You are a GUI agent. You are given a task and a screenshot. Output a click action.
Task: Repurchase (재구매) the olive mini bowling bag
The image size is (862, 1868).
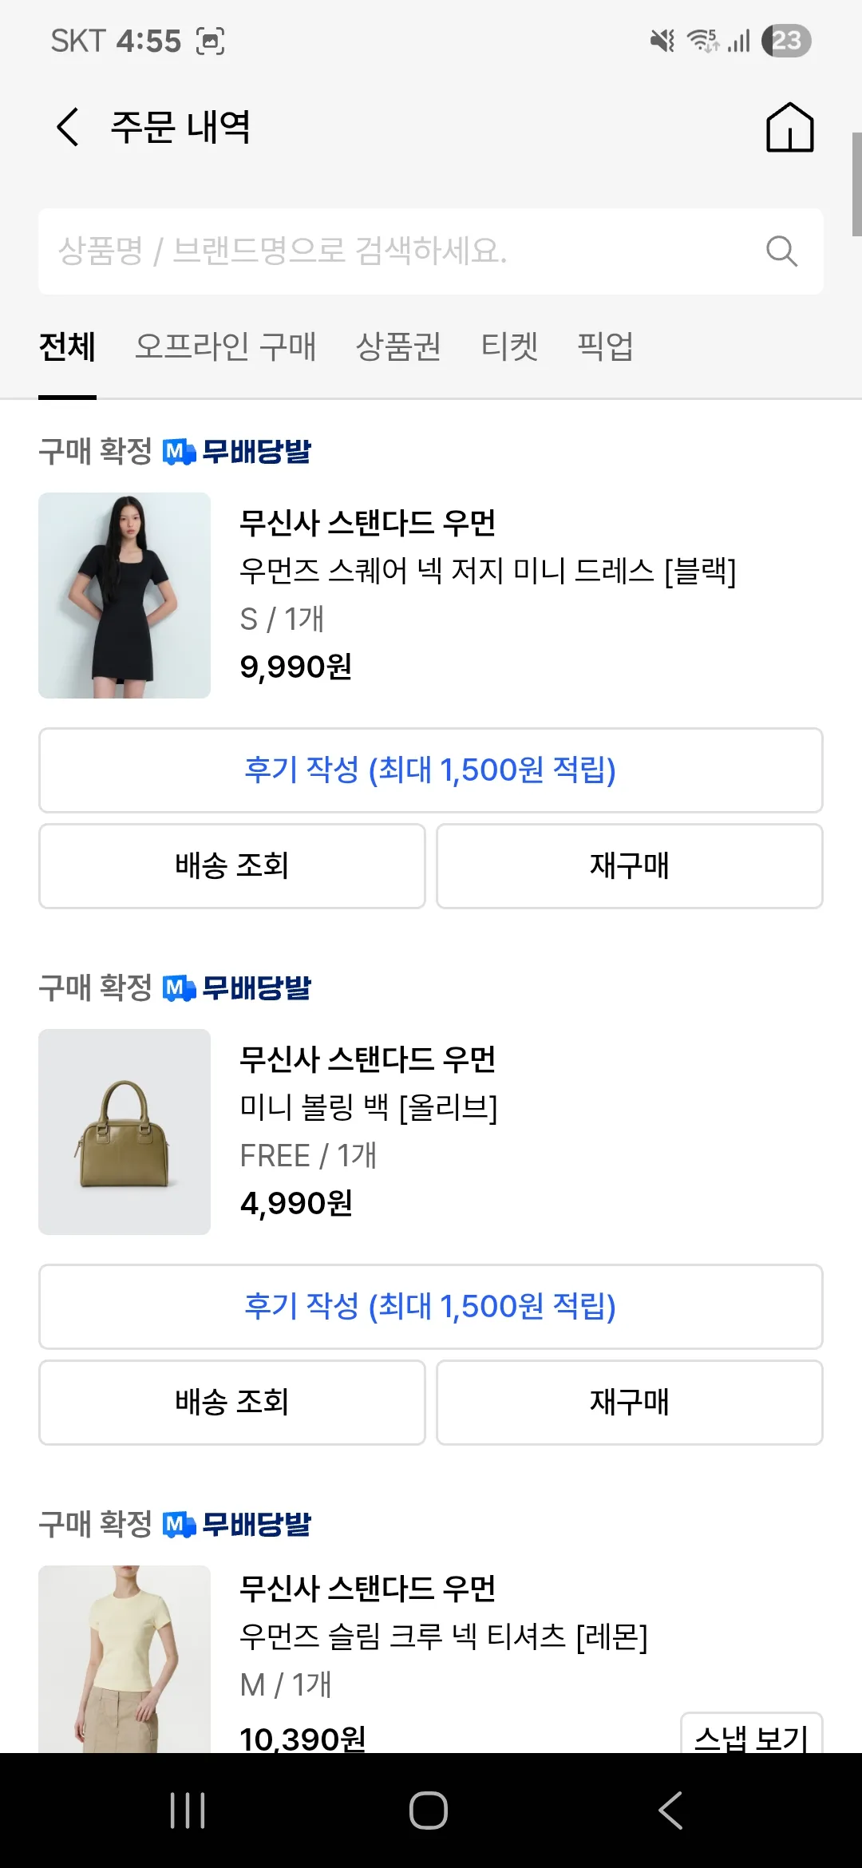630,1403
